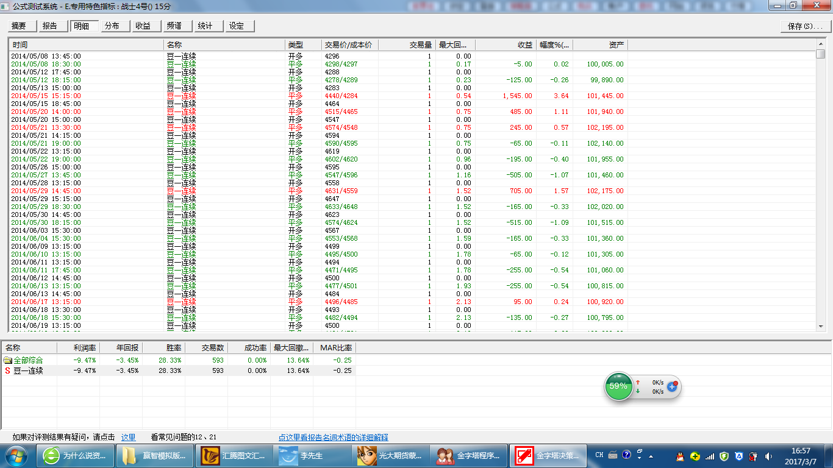The width and height of the screenshot is (833, 468).
Task: Open 汇腾图文汇 app in the taskbar
Action: click(x=234, y=455)
